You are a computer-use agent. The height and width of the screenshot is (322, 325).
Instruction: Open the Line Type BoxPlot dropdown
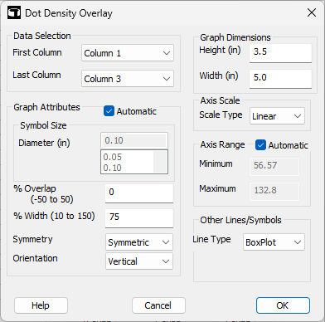click(x=274, y=242)
